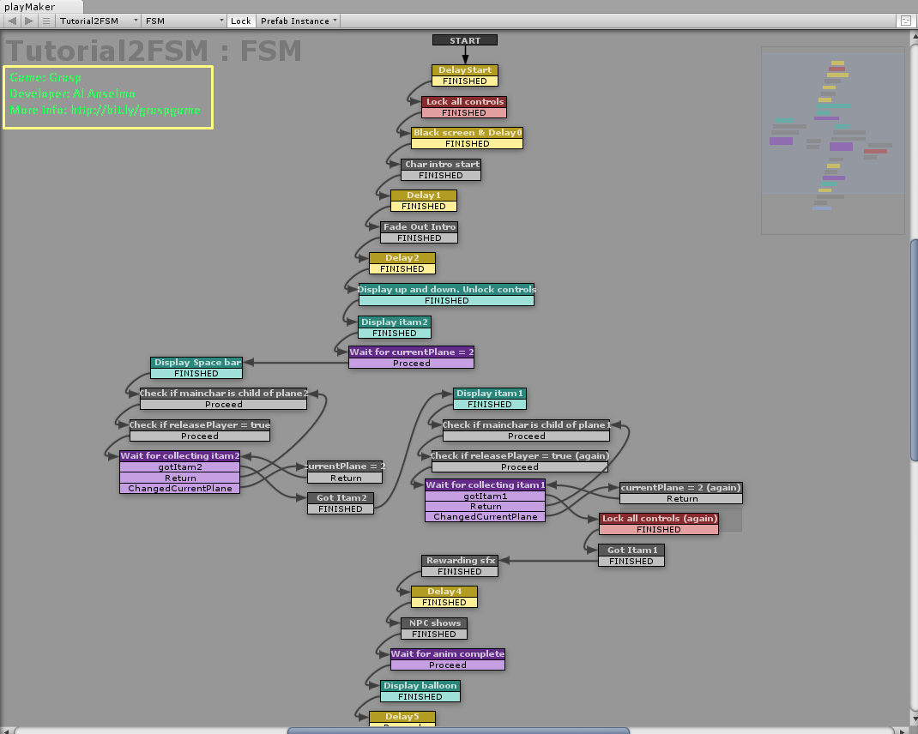Select the Delay5 state
The image size is (918, 734).
pos(402,717)
